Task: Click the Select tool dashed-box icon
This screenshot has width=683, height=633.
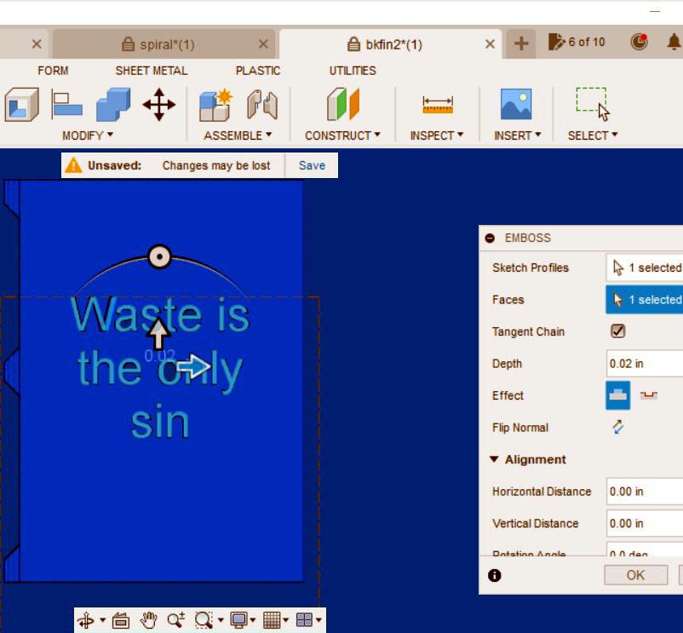Action: (x=593, y=104)
